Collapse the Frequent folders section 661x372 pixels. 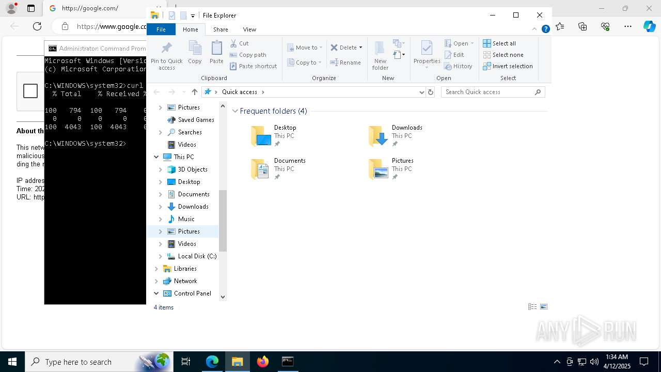click(x=235, y=111)
